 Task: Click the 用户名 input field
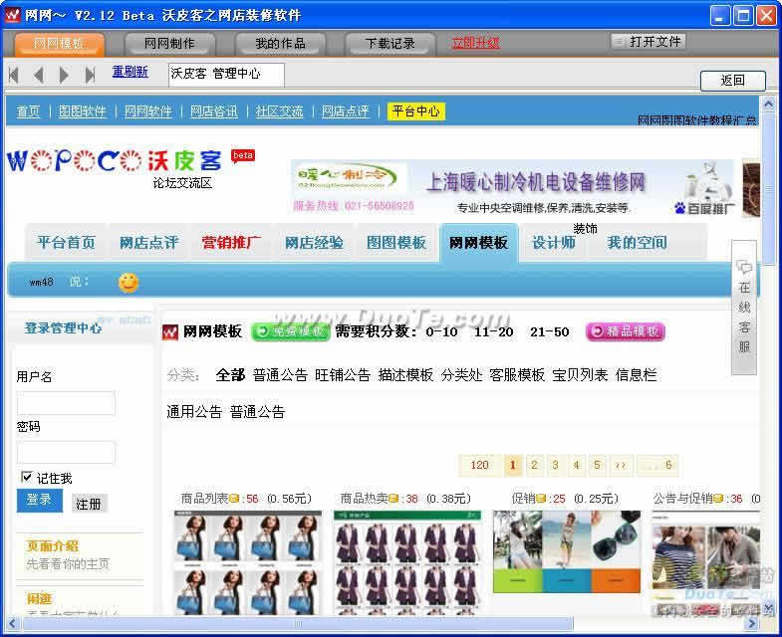(66, 403)
